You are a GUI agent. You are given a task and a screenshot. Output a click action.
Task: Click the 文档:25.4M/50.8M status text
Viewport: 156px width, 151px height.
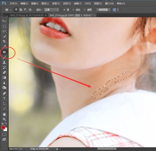click(x=39, y=149)
